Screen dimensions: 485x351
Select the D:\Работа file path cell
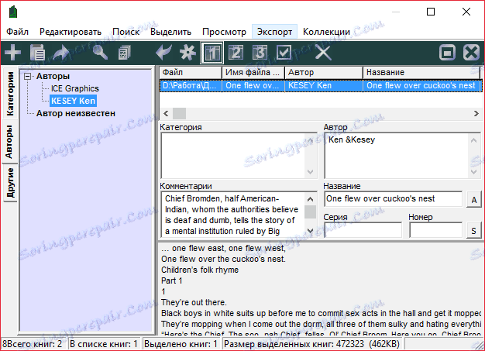point(191,85)
